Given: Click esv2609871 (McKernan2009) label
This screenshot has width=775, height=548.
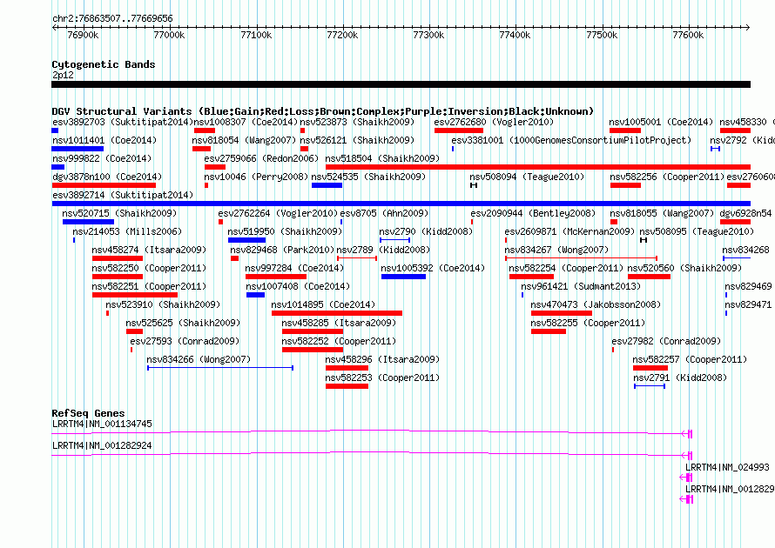Looking at the screenshot, I should coord(569,231).
